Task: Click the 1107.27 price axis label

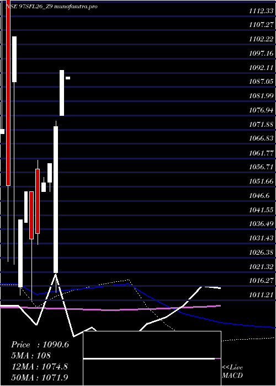Action: coord(261,25)
